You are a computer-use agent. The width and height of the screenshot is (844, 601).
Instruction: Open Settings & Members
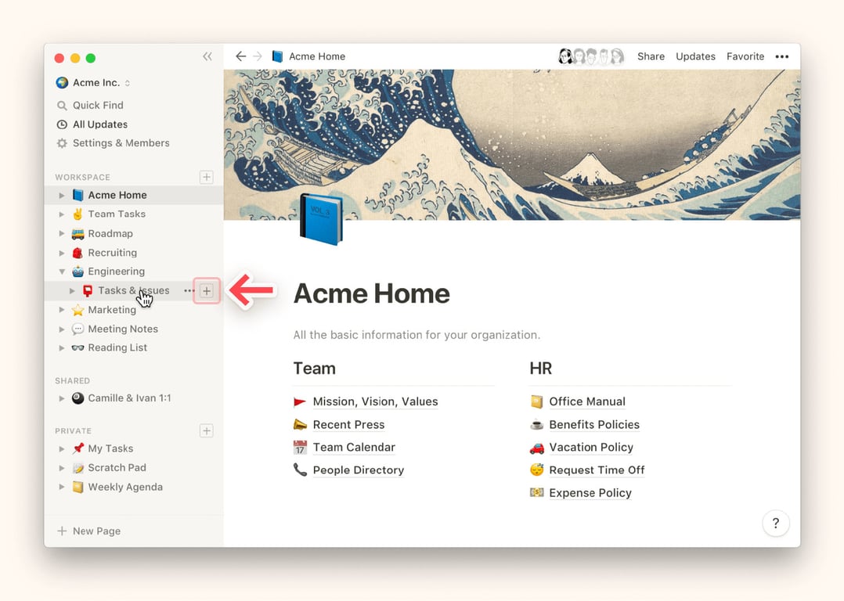point(121,143)
